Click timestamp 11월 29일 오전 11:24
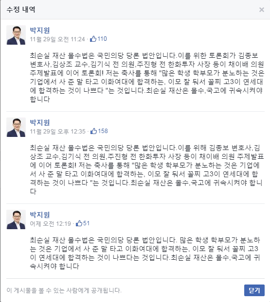 pyautogui.click(x=57, y=39)
